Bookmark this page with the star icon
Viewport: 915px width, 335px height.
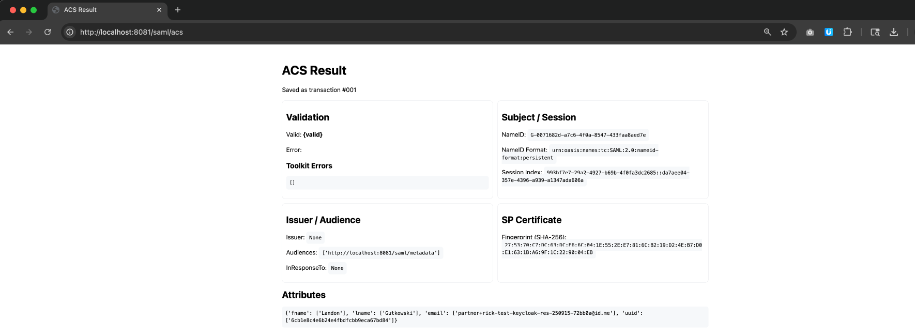(784, 32)
